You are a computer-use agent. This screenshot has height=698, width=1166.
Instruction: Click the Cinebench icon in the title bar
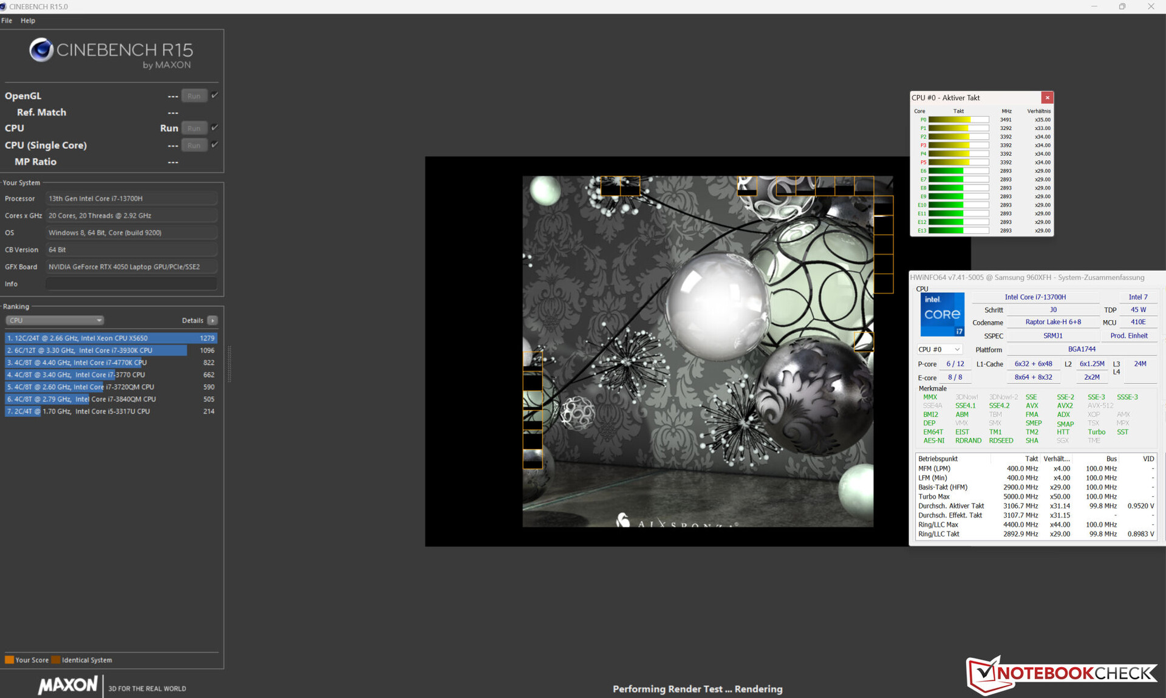click(4, 6)
